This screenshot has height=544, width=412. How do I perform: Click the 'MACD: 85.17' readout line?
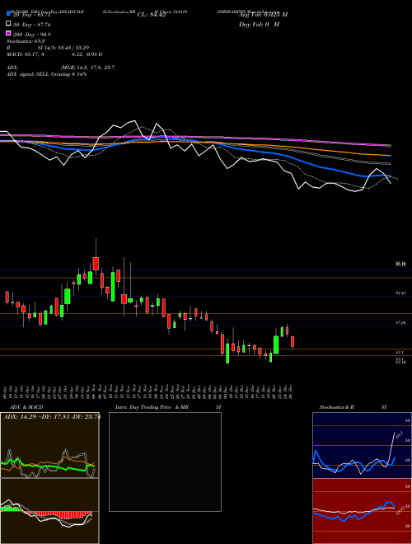click(x=54, y=54)
